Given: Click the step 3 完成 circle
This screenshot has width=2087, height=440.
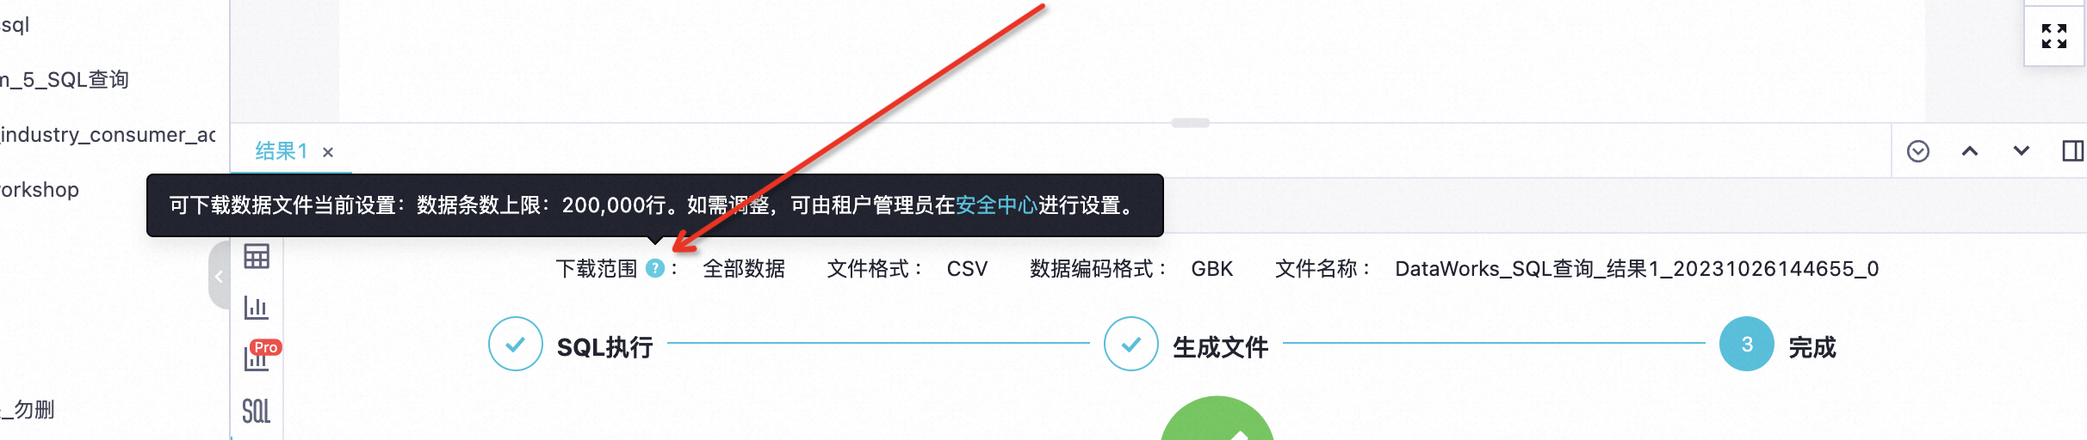Looking at the screenshot, I should point(1747,344).
